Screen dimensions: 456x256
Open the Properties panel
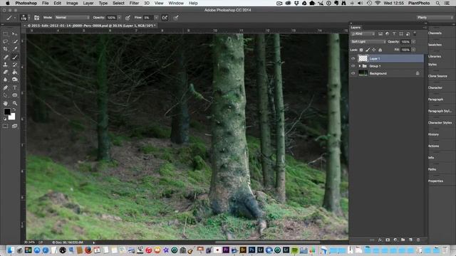coord(435,181)
